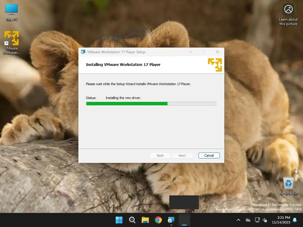This screenshot has width=303, height=227.
Task: Click the disabled Back button
Action: pos(160,155)
